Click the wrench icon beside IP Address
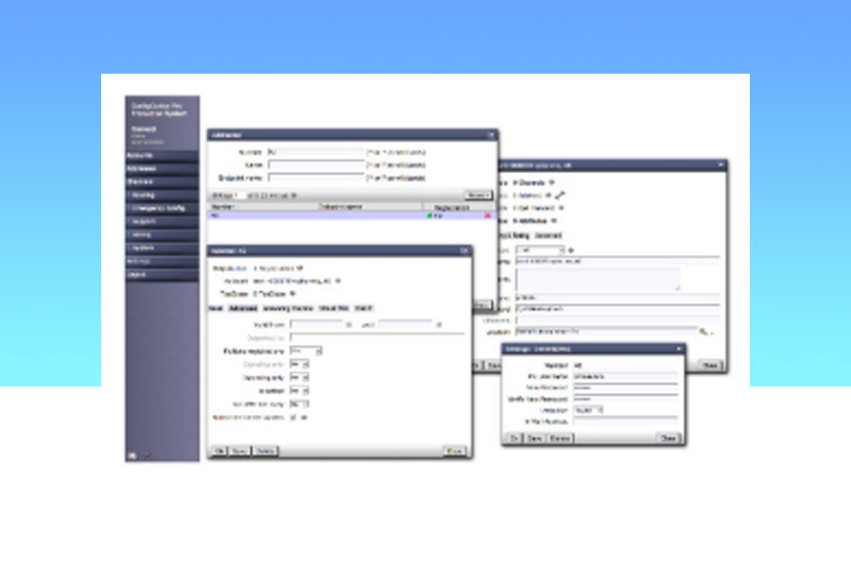The width and height of the screenshot is (851, 567). pos(559,194)
